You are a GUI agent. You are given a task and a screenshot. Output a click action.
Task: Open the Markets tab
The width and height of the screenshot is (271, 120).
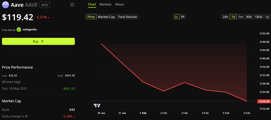click(x=105, y=4)
